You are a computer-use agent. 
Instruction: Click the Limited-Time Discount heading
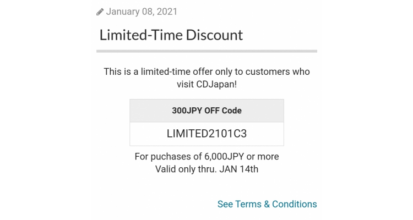click(171, 35)
